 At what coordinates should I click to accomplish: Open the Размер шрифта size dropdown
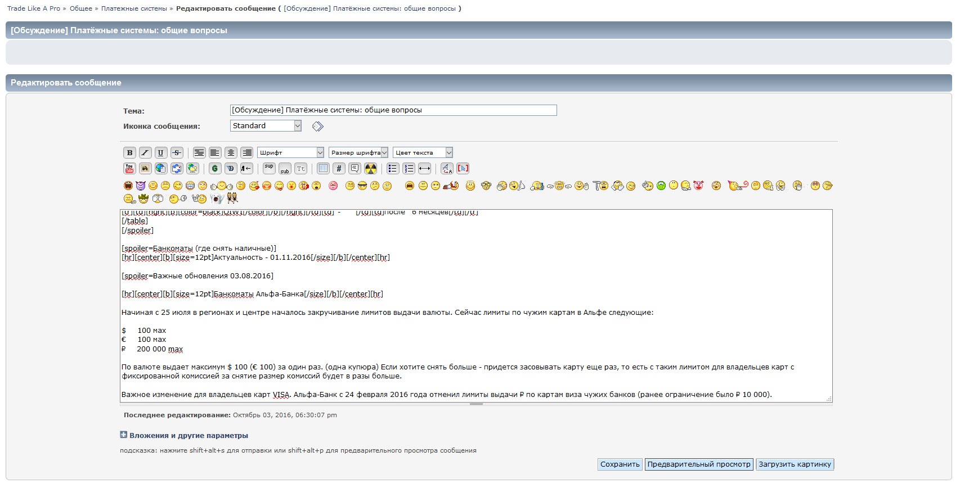click(x=358, y=152)
